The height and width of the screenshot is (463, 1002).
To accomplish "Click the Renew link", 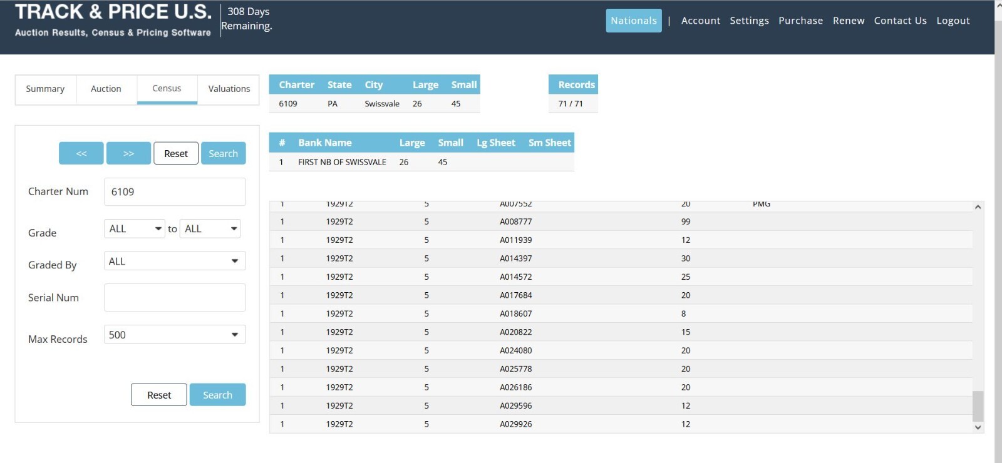I will coord(849,21).
